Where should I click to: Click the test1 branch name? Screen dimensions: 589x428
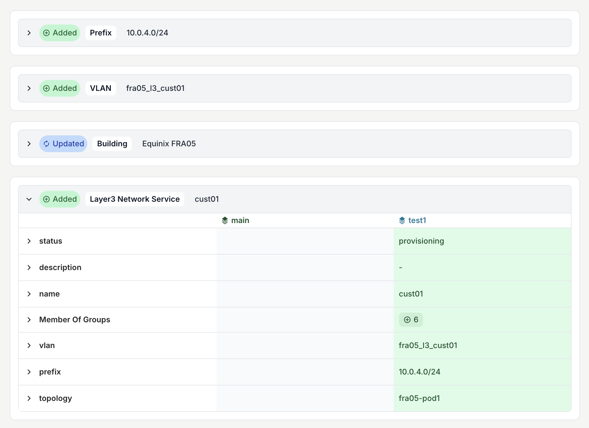pos(417,220)
